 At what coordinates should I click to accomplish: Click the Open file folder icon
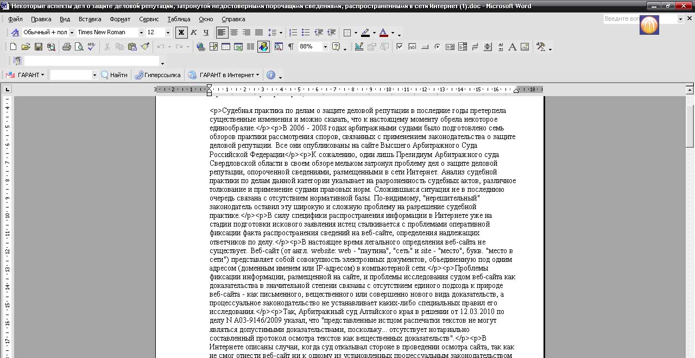[26, 47]
